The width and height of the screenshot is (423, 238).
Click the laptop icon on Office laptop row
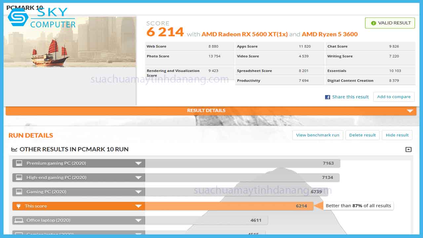pos(19,220)
